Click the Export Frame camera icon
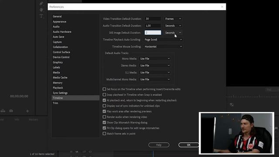The image size is (279, 157). point(11,111)
